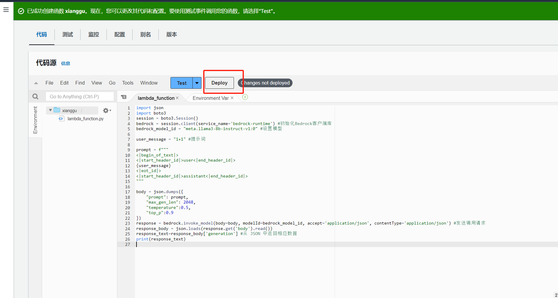The image size is (558, 298).
Task: Collapse the xianggu folder tree arrow
Action: click(x=50, y=110)
